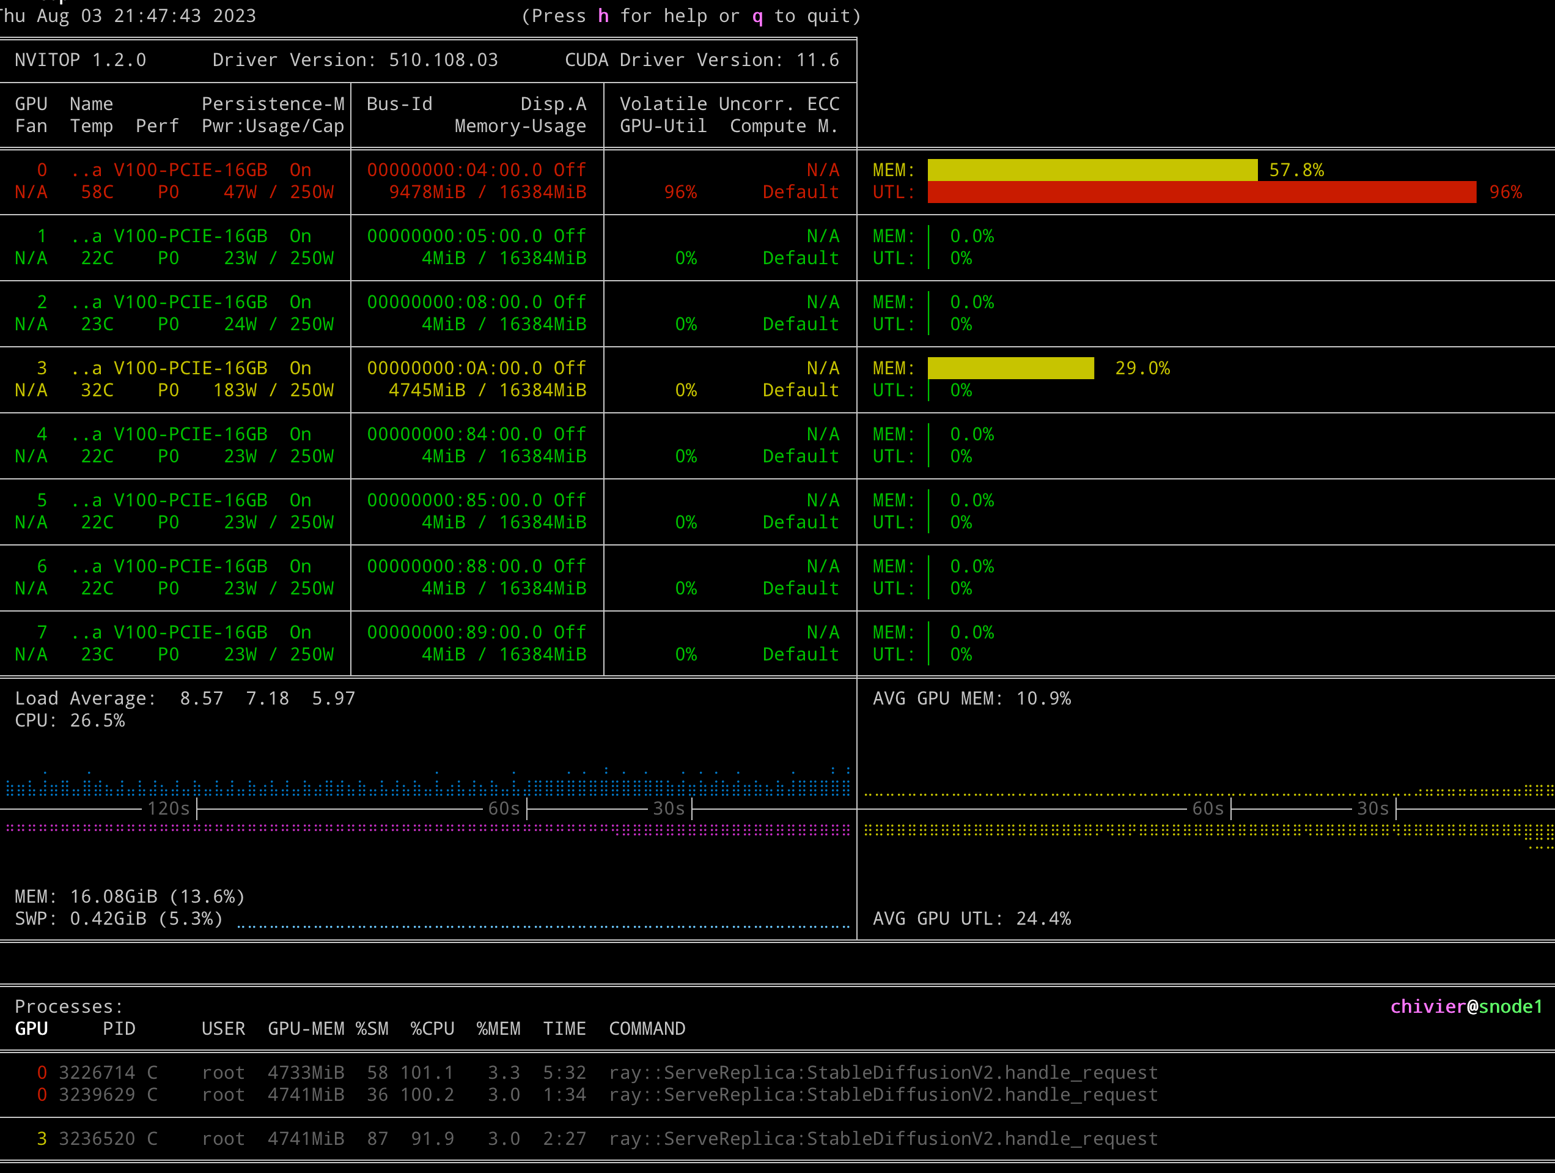Click the GPU-MEM column header
The height and width of the screenshot is (1173, 1555).
[306, 1029]
